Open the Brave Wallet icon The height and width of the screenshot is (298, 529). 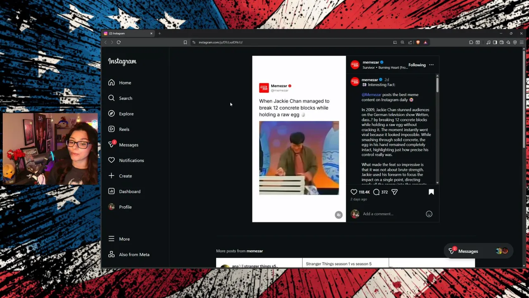click(x=501, y=42)
